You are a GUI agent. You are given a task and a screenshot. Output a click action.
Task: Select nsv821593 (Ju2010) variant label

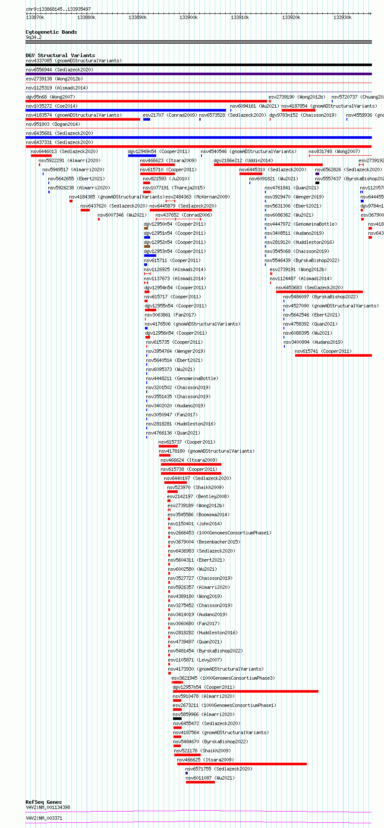click(166, 179)
